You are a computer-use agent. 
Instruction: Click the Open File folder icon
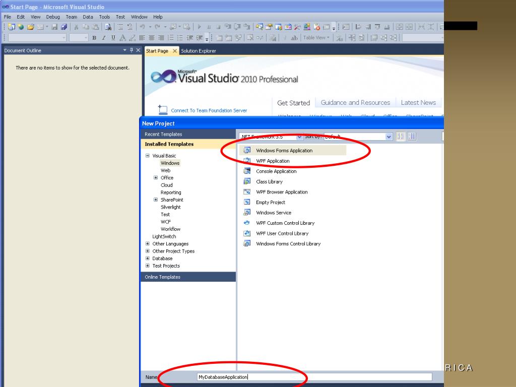[x=31, y=27]
